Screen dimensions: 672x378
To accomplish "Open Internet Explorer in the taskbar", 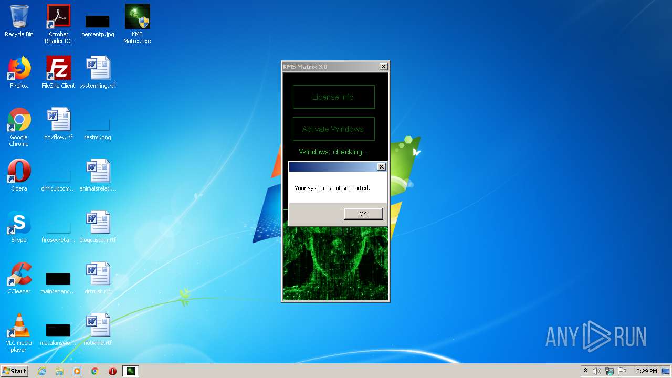I will coord(41,371).
